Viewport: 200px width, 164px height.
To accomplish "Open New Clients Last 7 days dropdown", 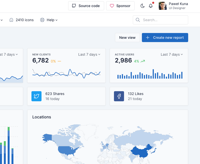I will pos(89,54).
